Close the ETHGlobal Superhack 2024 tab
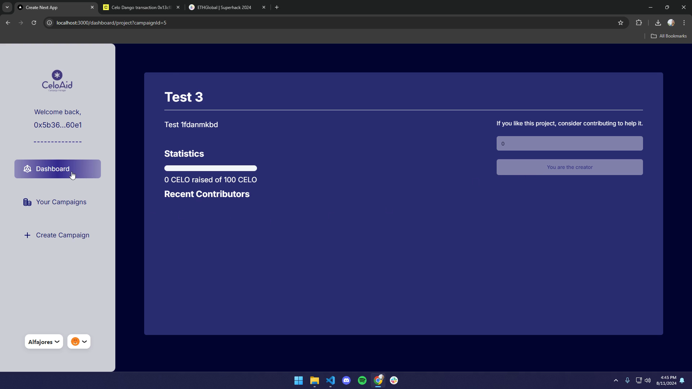692x389 pixels. point(264,7)
